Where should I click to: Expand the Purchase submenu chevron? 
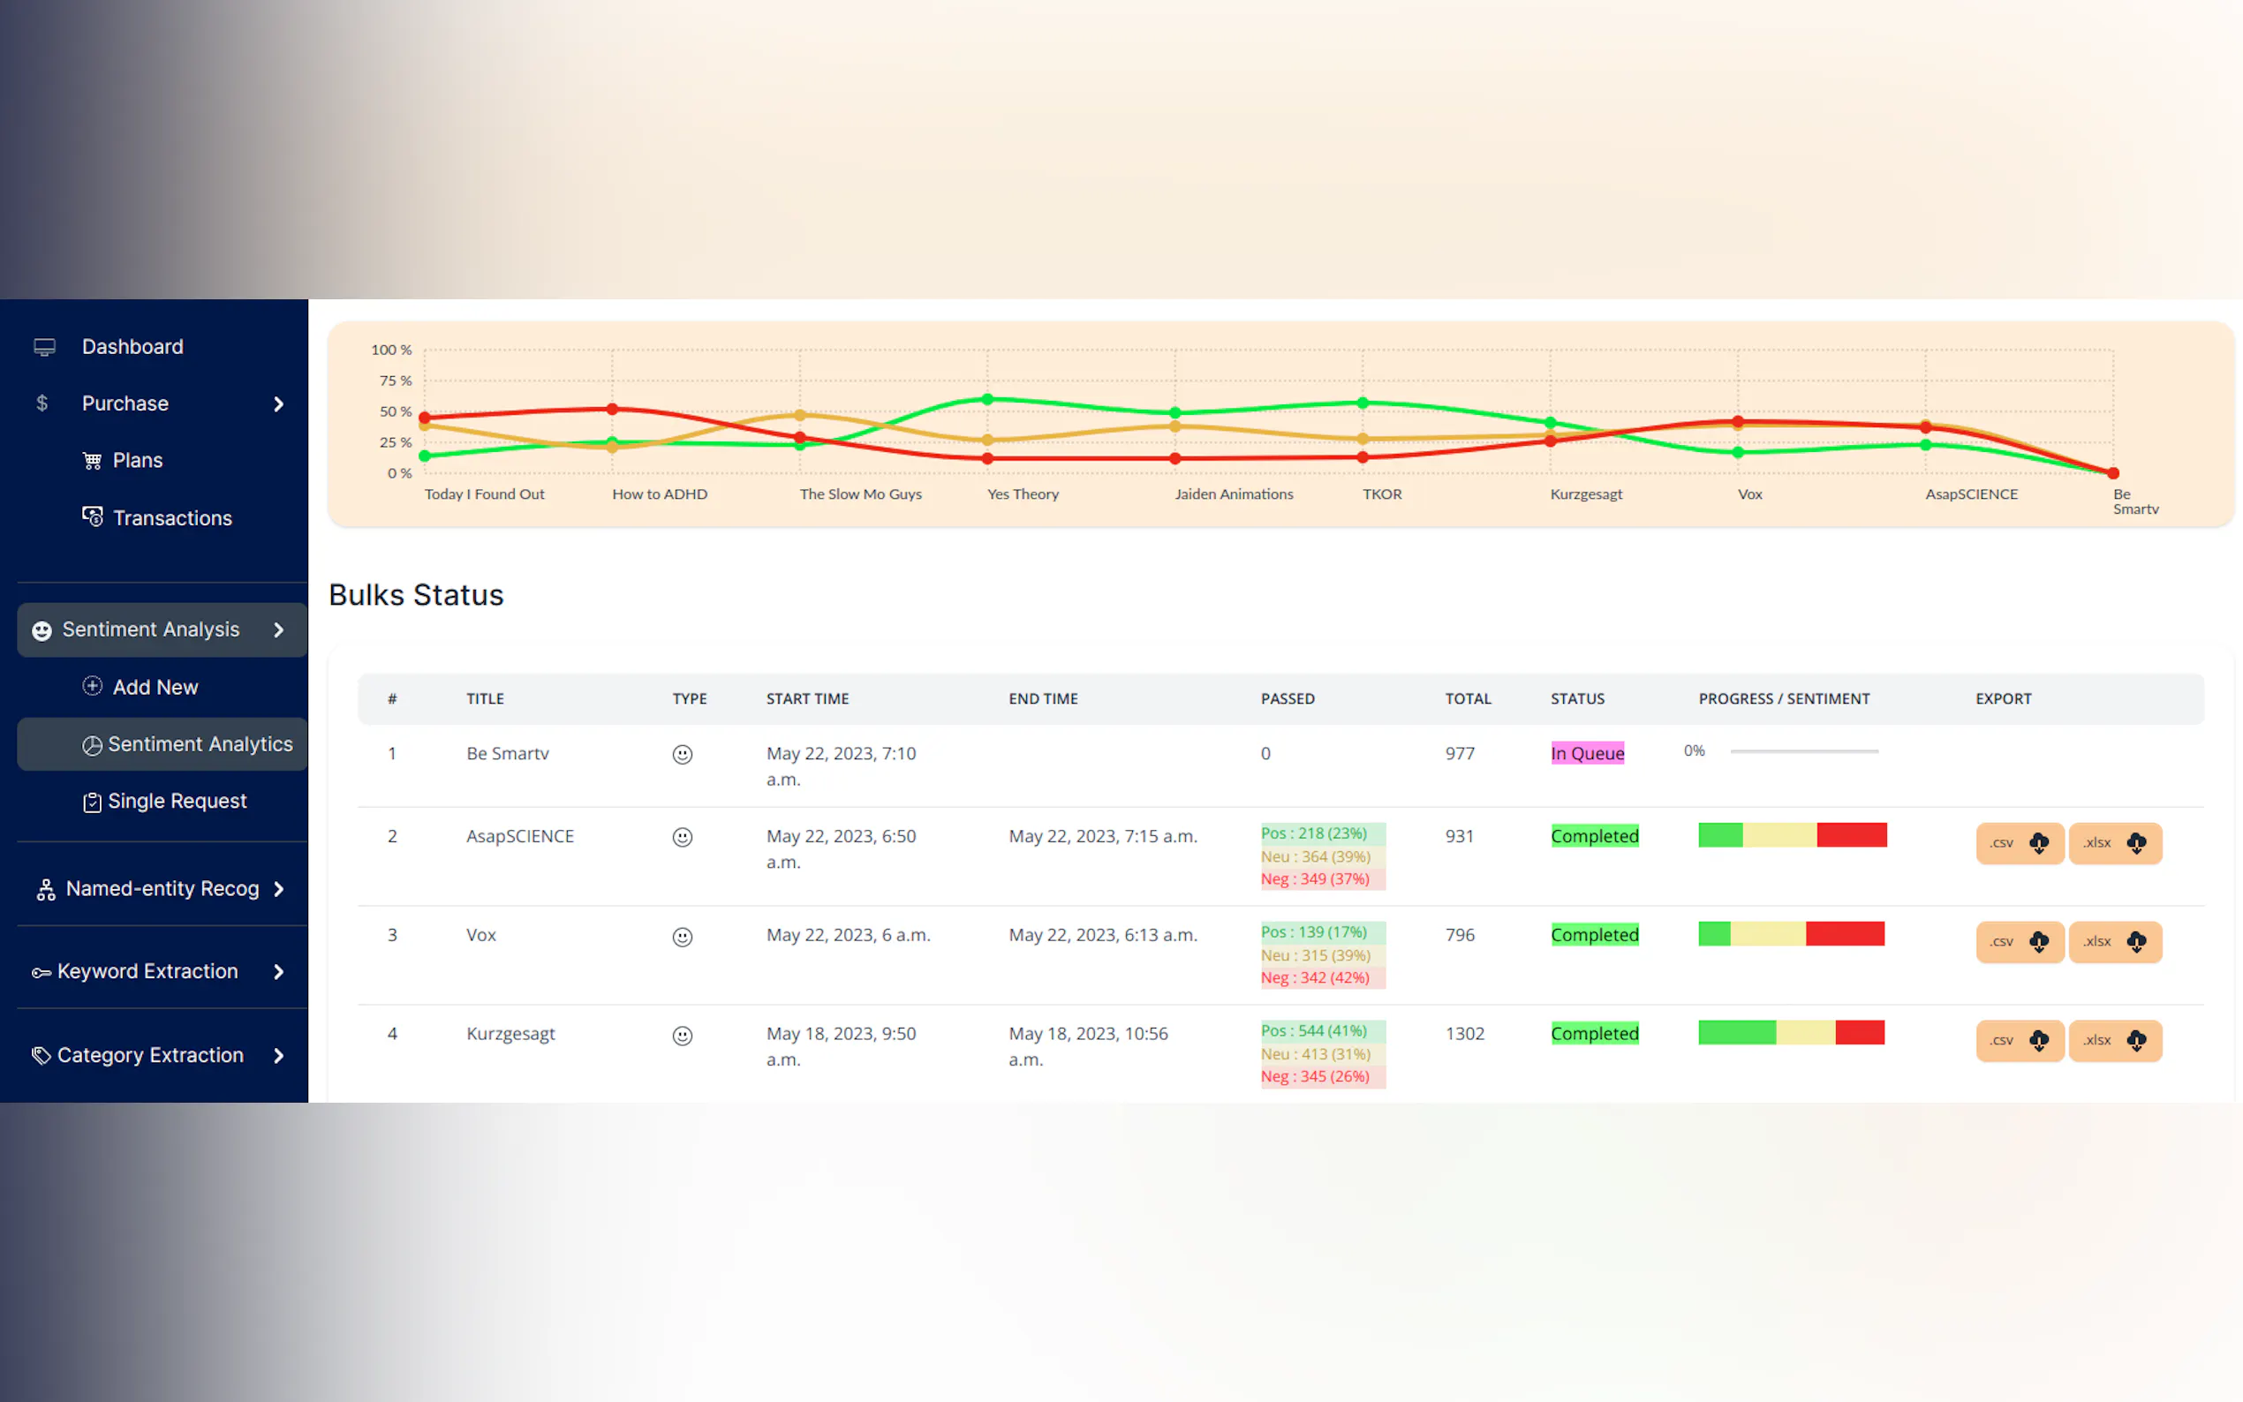point(278,403)
